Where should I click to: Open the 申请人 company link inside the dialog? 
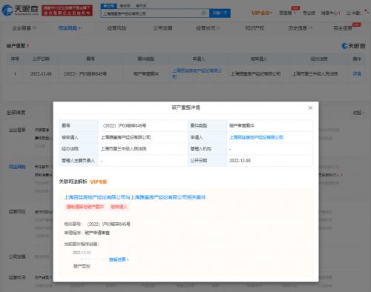coord(256,137)
